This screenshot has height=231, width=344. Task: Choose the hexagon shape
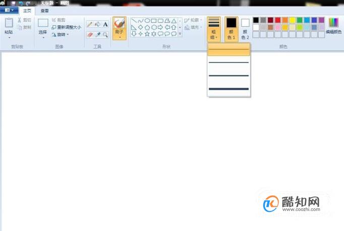154,27
